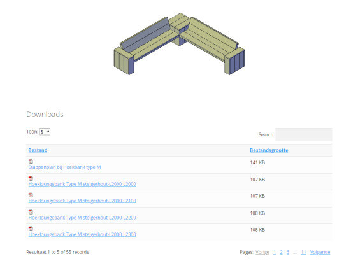This screenshot has width=344, height=261.
Task: Download Hoekloungebank Type M steigerhout-L2000 L2100
Action: pos(82,201)
